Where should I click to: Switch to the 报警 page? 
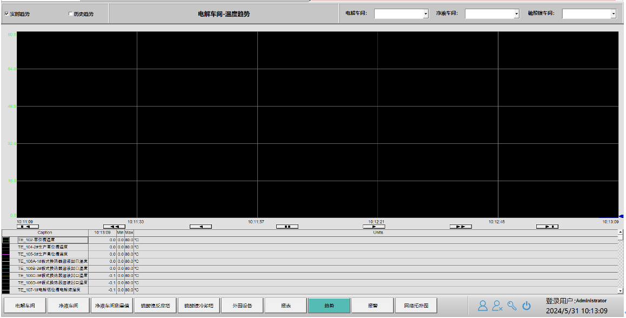[x=372, y=306]
